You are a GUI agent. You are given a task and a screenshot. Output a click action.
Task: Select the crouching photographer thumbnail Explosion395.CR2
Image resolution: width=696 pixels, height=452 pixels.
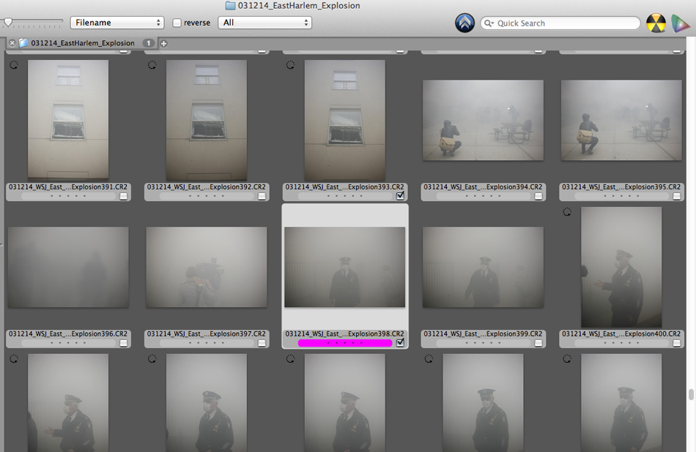[x=621, y=120]
